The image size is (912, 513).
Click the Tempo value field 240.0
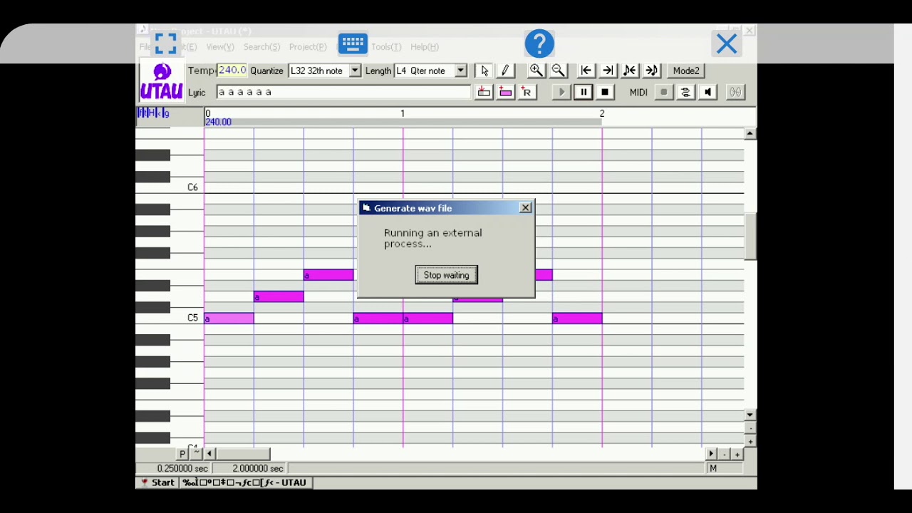pos(232,70)
